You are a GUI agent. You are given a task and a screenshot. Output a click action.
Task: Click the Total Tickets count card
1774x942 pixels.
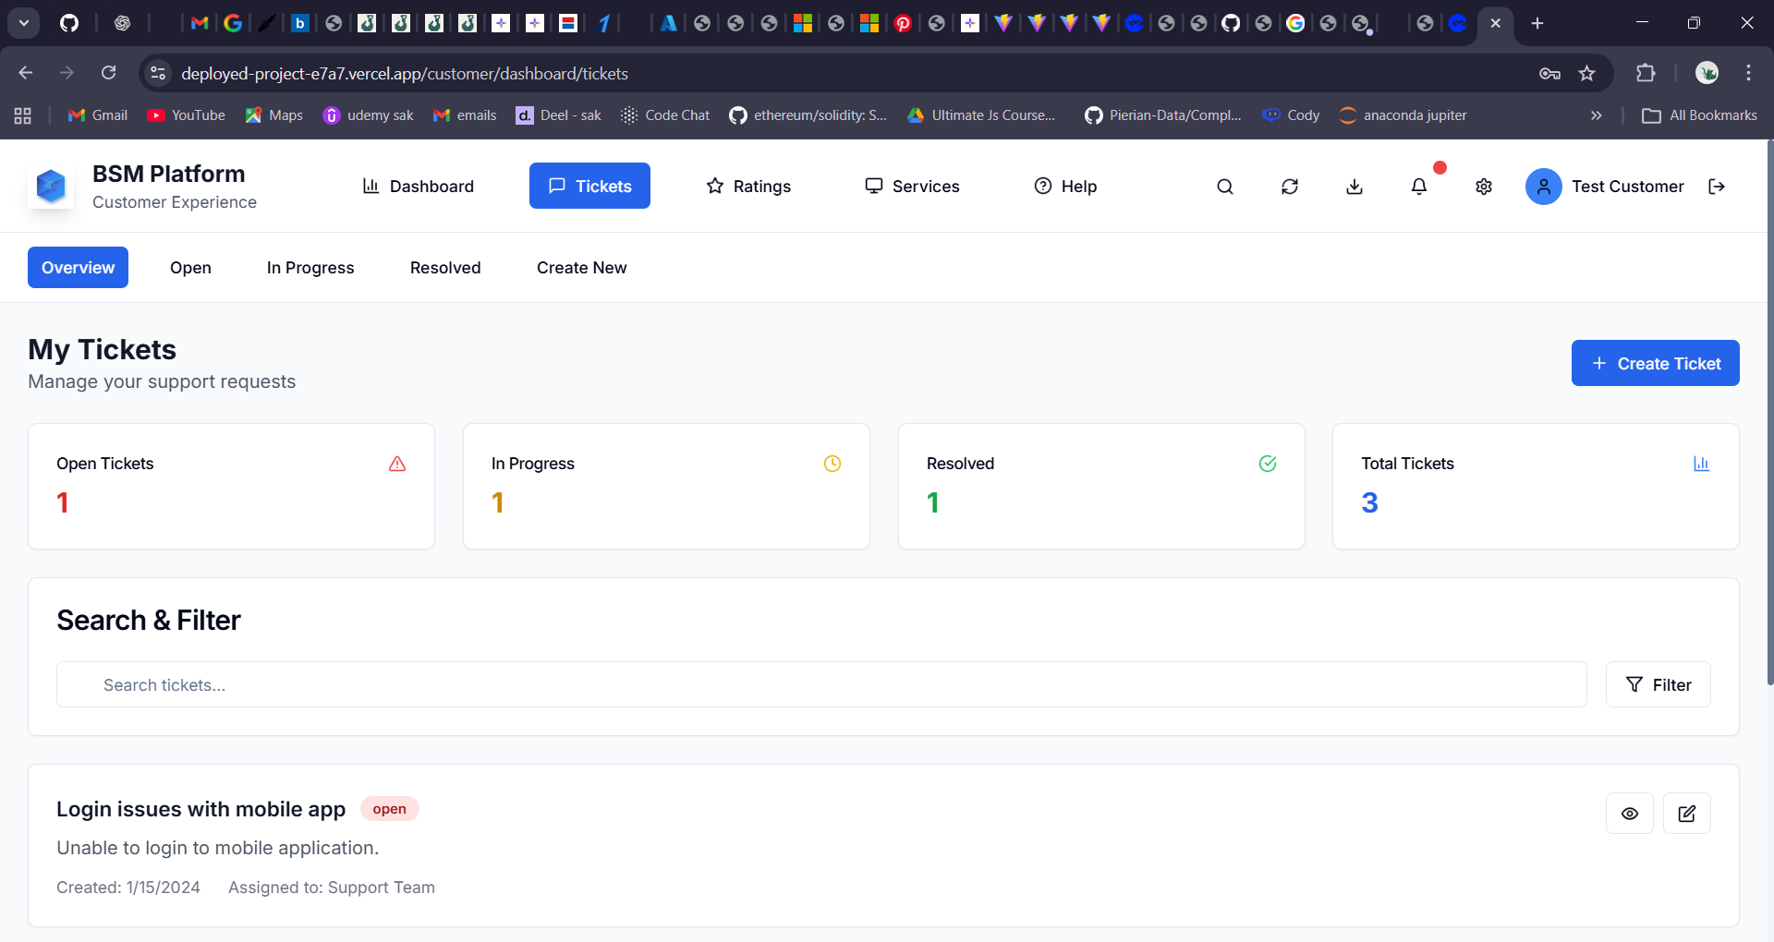point(1536,486)
